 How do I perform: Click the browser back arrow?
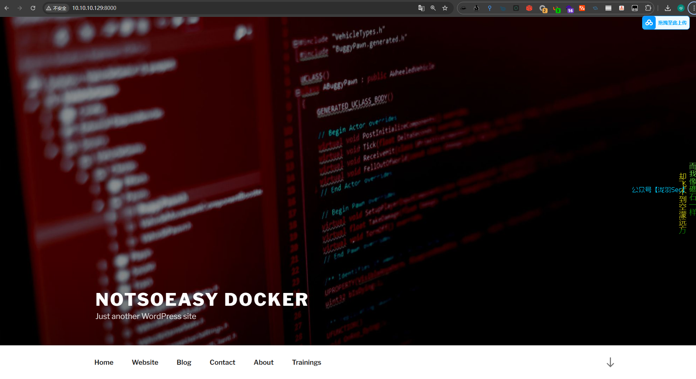click(x=7, y=8)
